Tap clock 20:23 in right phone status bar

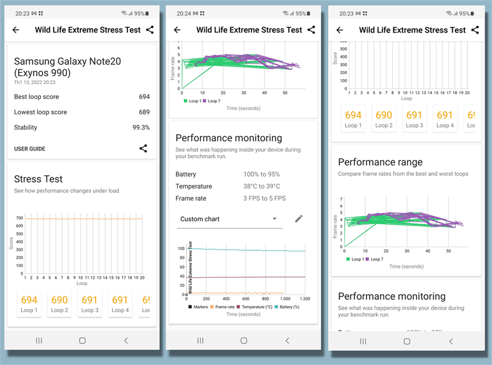click(x=346, y=14)
